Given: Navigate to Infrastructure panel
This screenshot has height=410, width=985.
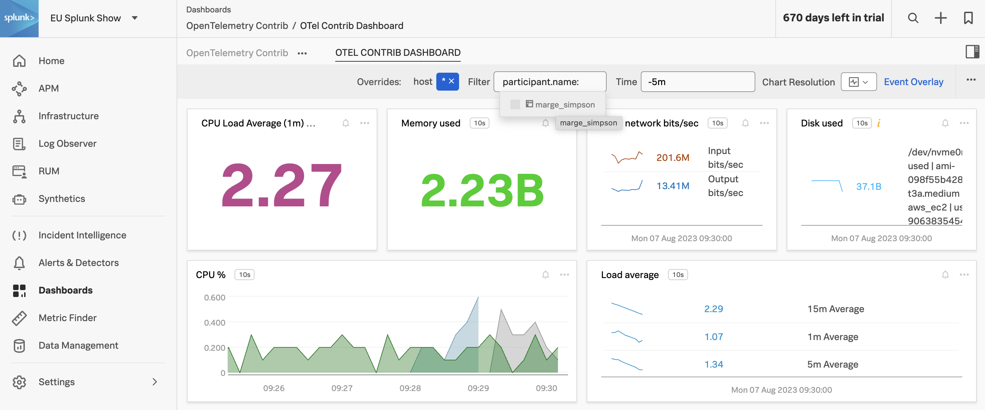Looking at the screenshot, I should click(69, 115).
